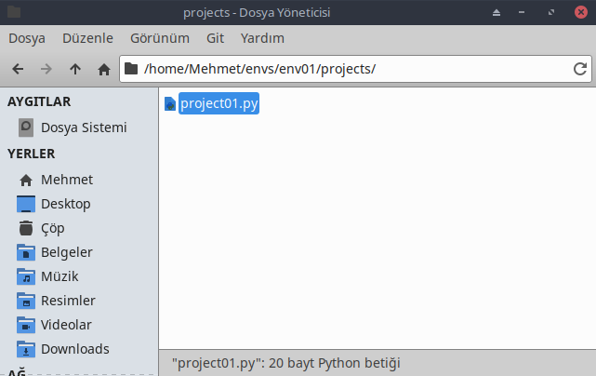Select the project01.py Python file icon
This screenshot has width=596, height=376.
[170, 103]
